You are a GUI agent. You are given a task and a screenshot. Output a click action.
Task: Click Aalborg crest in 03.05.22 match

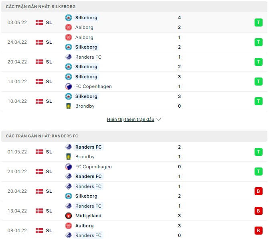click(69, 27)
